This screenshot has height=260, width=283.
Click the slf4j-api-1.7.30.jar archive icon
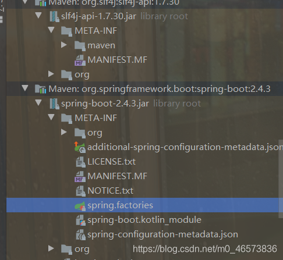click(x=54, y=16)
